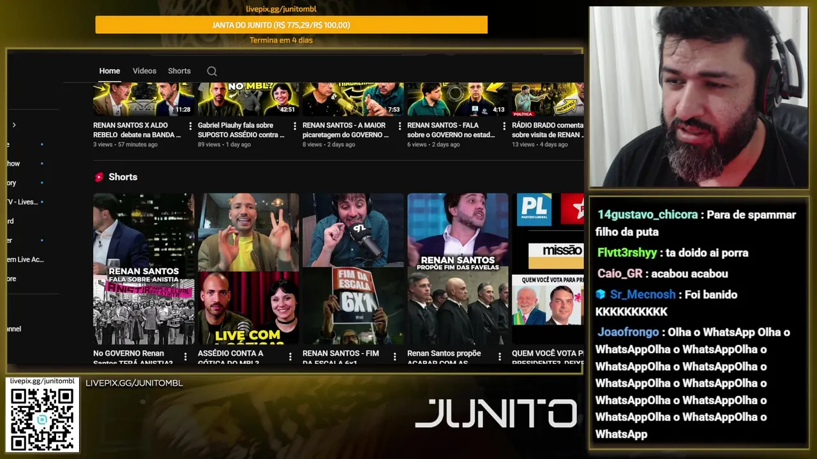
Task: Click JANTA DO JUNITO donation progress bar
Action: (x=291, y=25)
